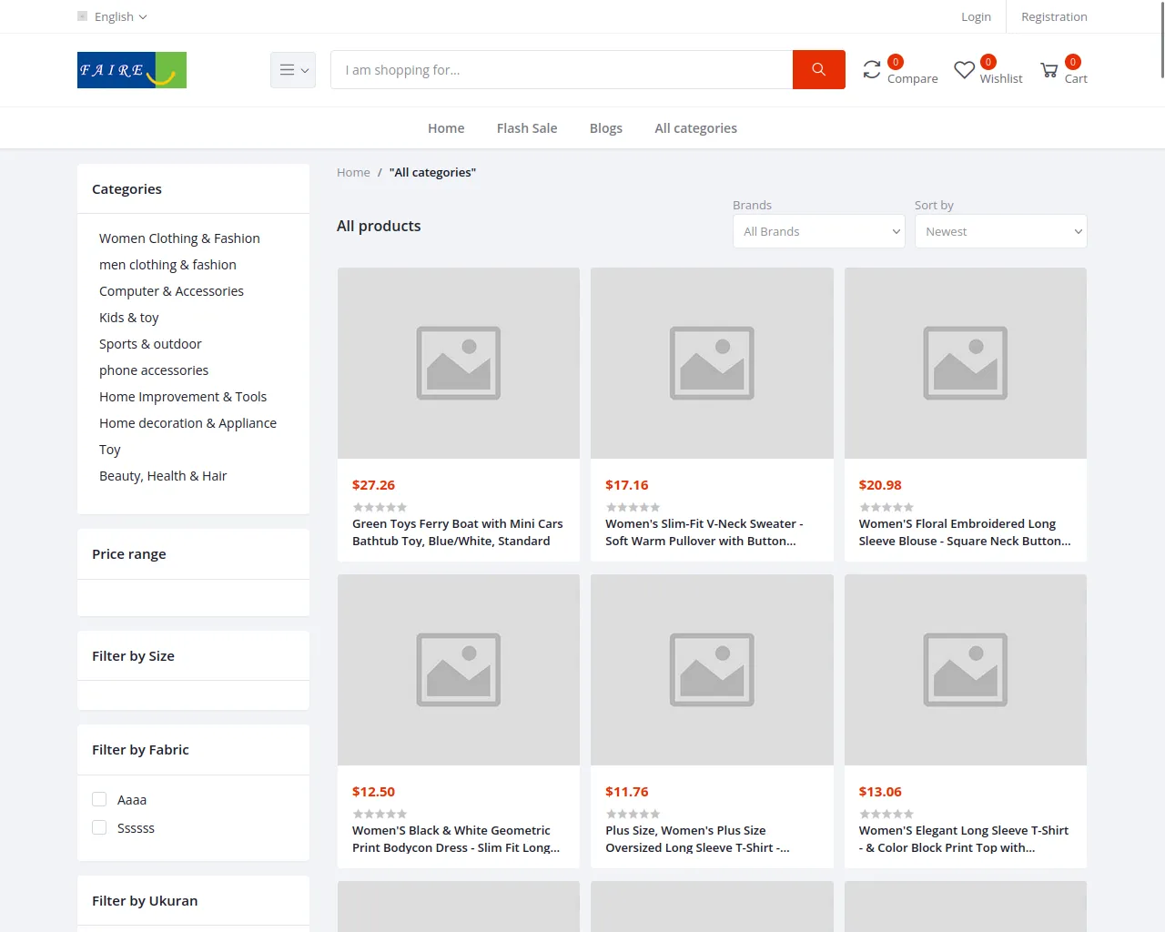Select Computer & Accessories category
The height and width of the screenshot is (932, 1165).
(x=171, y=291)
